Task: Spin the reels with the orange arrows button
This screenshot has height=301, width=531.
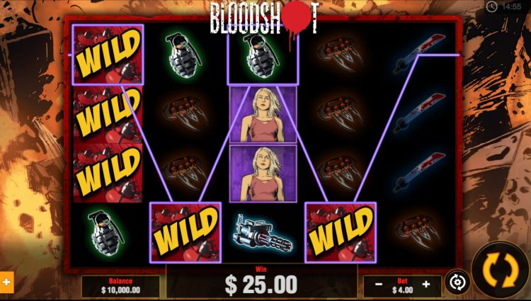Action: pos(500,270)
